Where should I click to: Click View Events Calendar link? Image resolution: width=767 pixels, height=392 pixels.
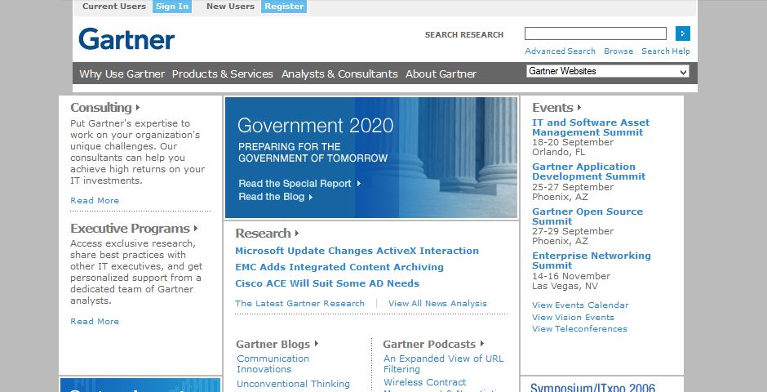(x=580, y=305)
